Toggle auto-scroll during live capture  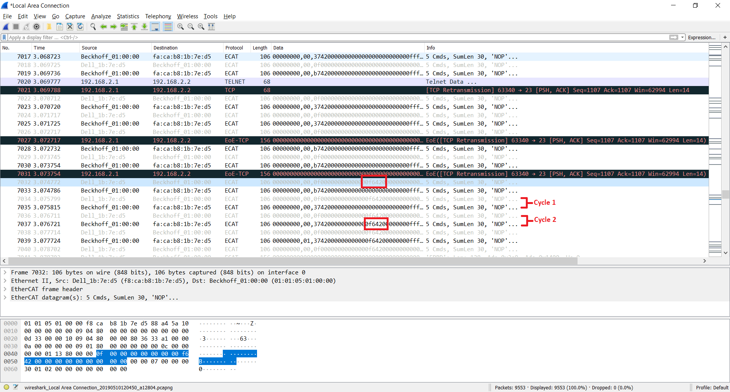[155, 27]
